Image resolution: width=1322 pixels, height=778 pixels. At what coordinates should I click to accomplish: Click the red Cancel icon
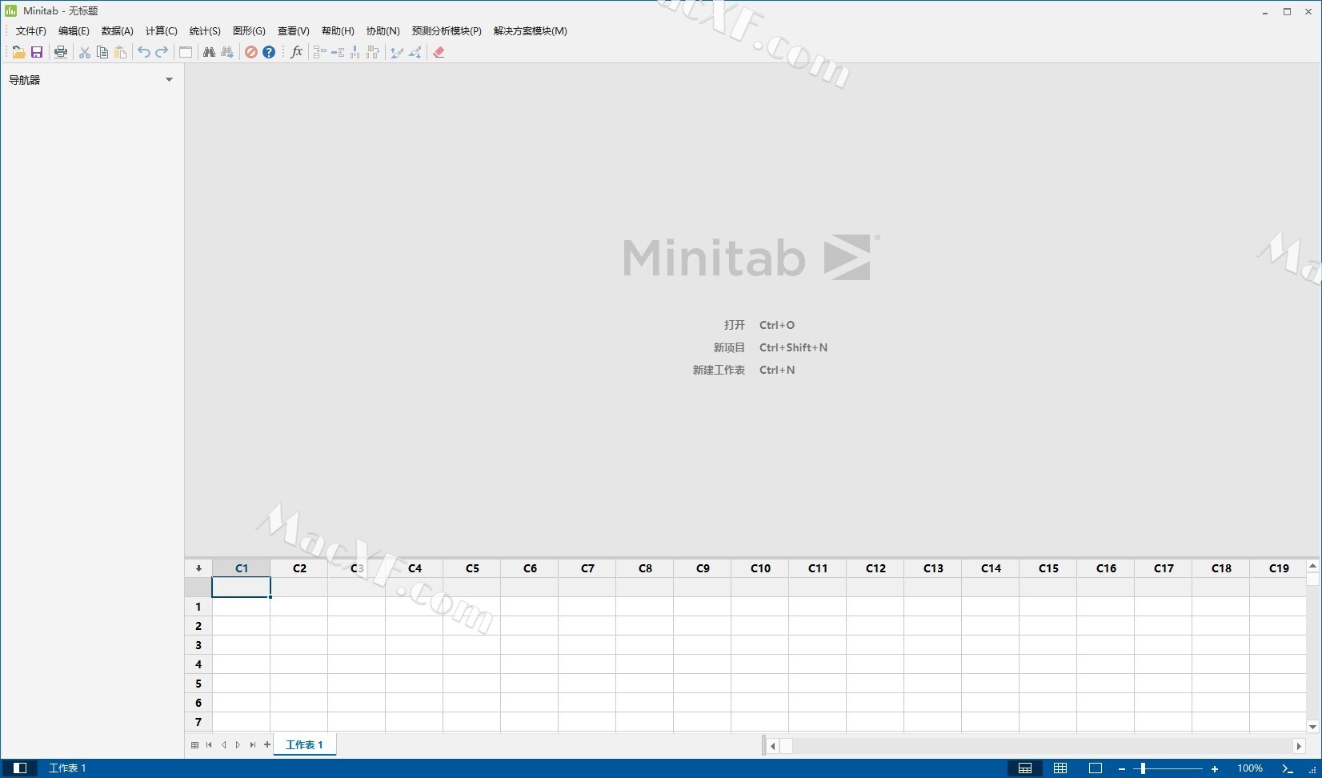coord(251,52)
